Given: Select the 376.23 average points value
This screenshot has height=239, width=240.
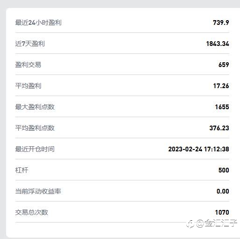Looking at the screenshot, I should point(219,128).
